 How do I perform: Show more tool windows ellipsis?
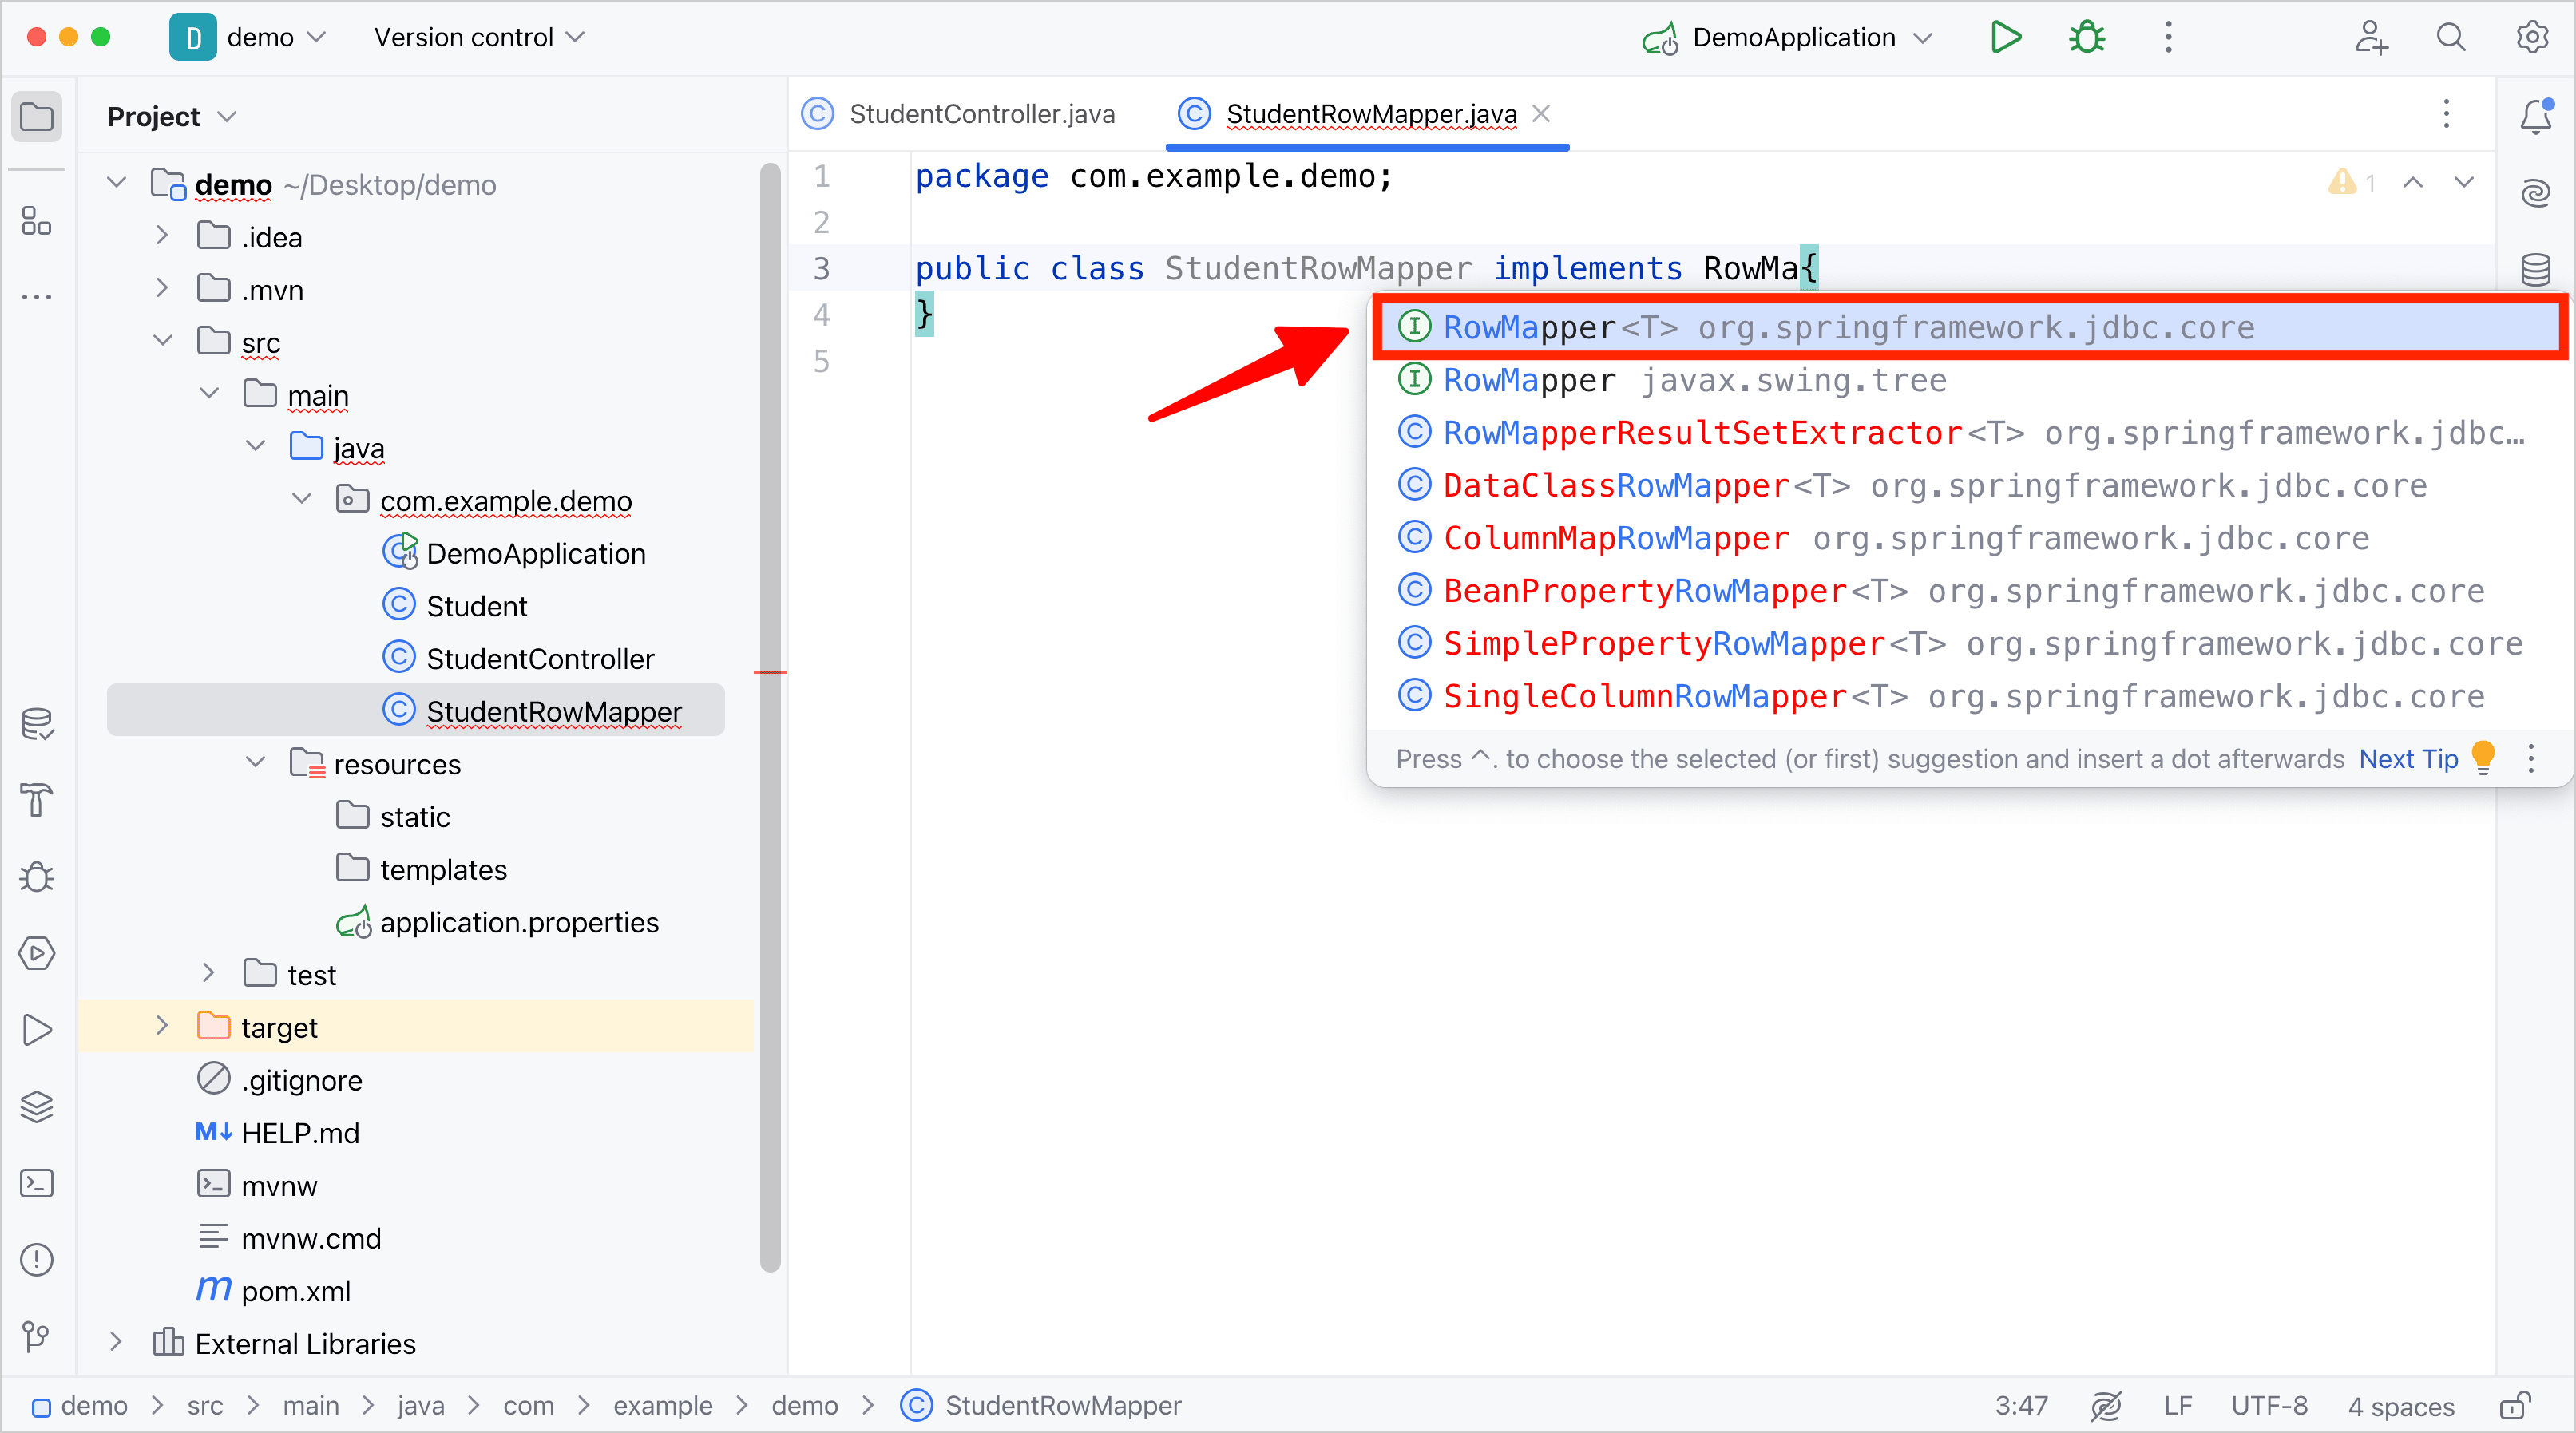coord(37,297)
